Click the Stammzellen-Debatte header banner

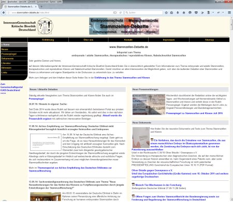coord(124,26)
